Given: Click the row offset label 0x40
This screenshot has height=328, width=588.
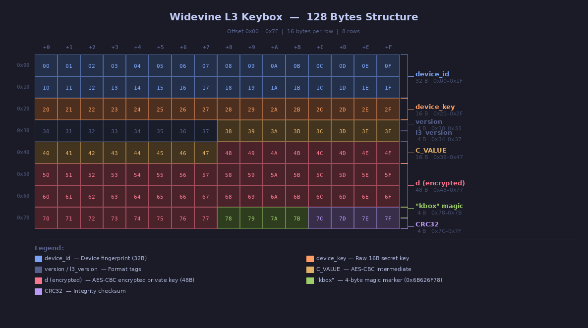Looking at the screenshot, I should (x=23, y=152).
